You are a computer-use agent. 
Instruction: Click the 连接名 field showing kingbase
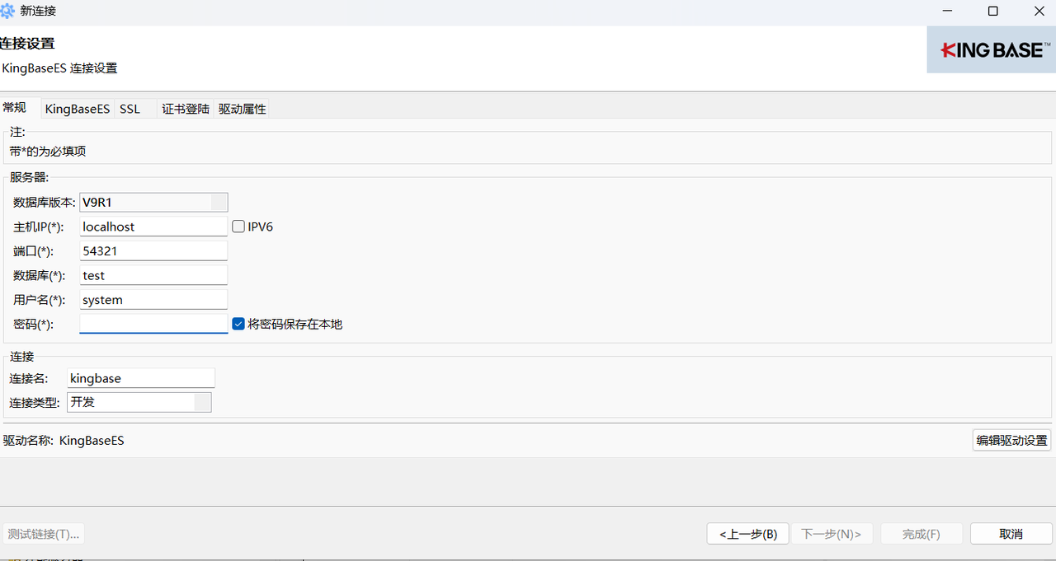pyautogui.click(x=141, y=378)
